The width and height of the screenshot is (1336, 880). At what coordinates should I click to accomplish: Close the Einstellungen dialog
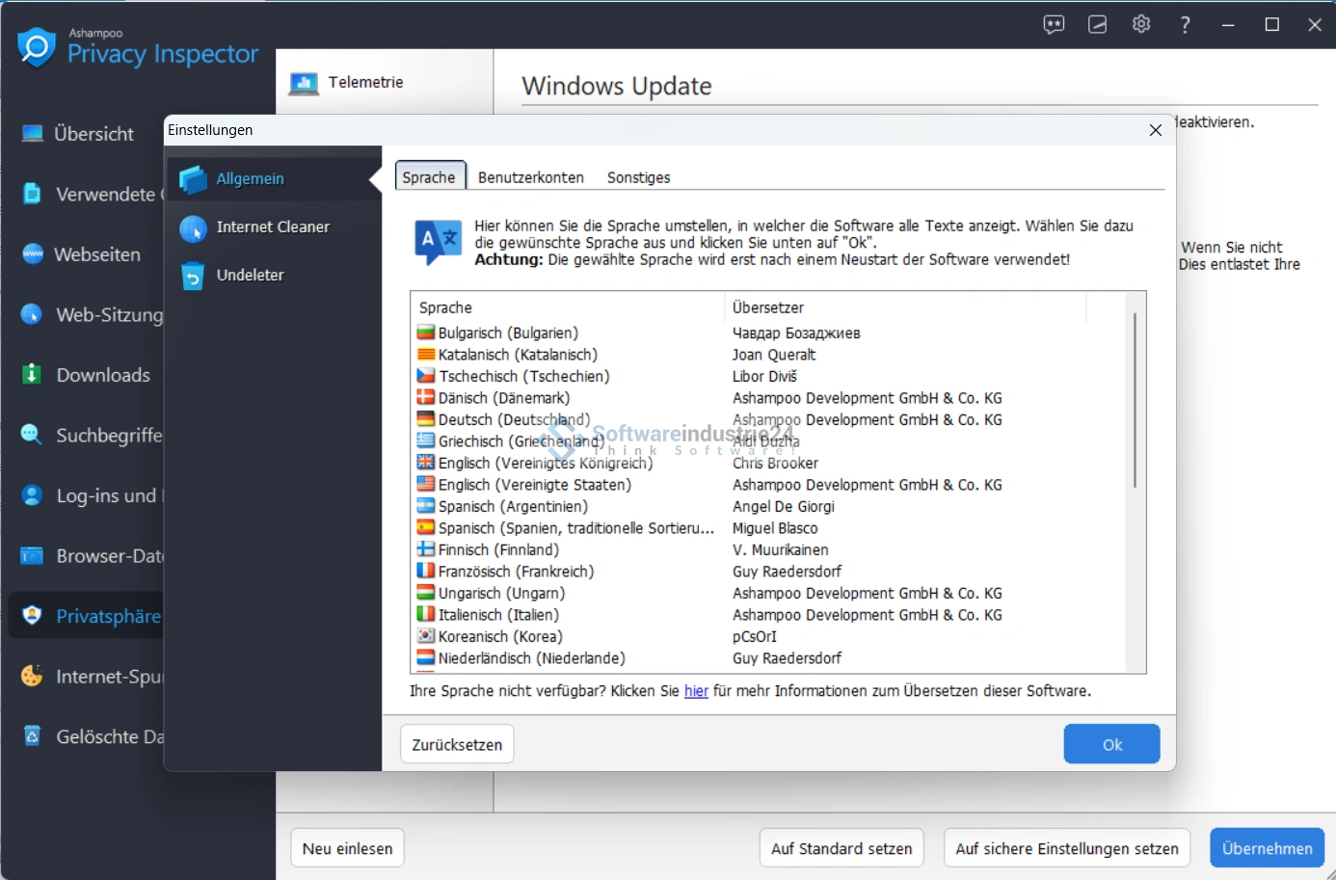tap(1155, 130)
